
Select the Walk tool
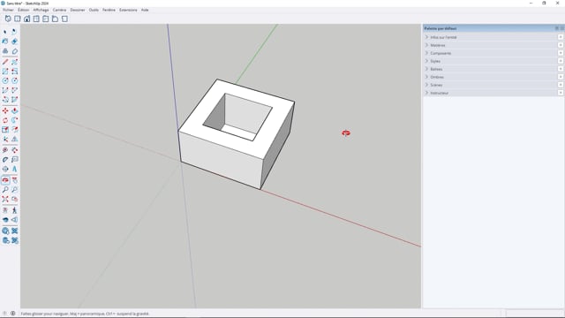tap(14, 210)
